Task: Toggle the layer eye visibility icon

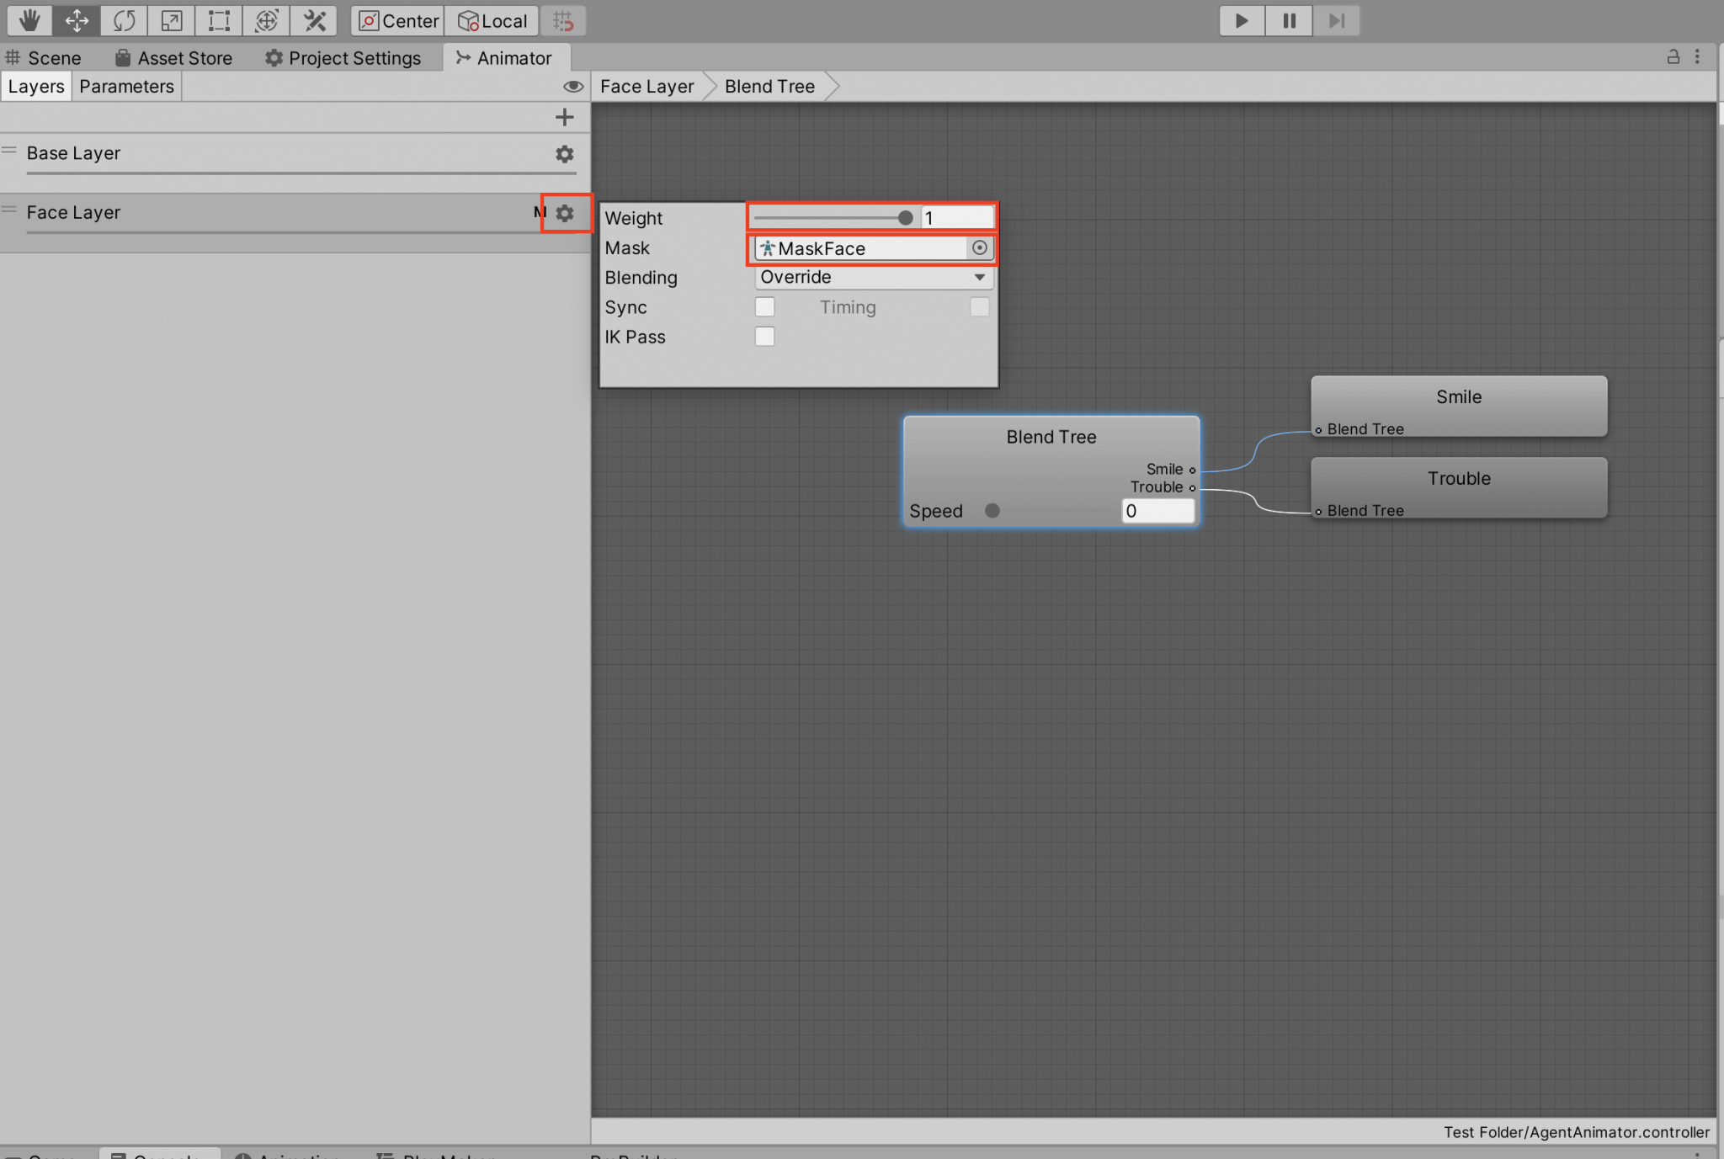Action: click(572, 86)
